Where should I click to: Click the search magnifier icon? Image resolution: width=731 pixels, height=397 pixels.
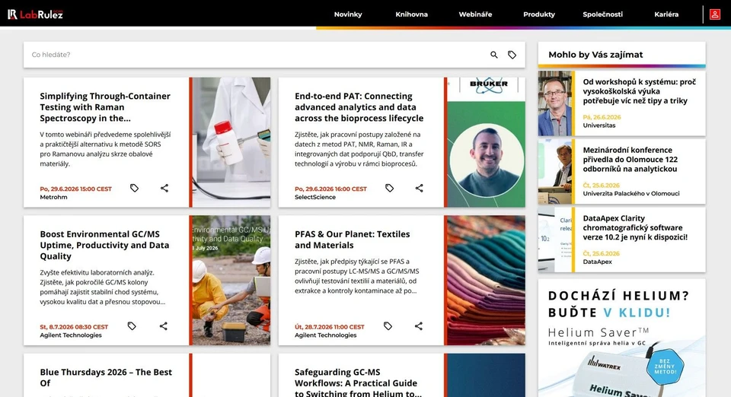point(493,55)
